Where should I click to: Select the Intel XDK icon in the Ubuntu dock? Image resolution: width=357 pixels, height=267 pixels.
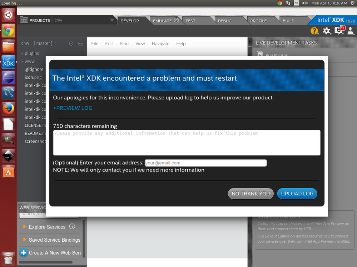click(x=8, y=62)
